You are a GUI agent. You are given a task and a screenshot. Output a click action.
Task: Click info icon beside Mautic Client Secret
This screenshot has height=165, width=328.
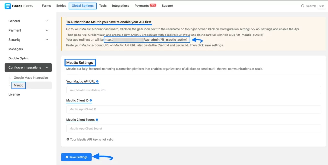tap(97, 120)
